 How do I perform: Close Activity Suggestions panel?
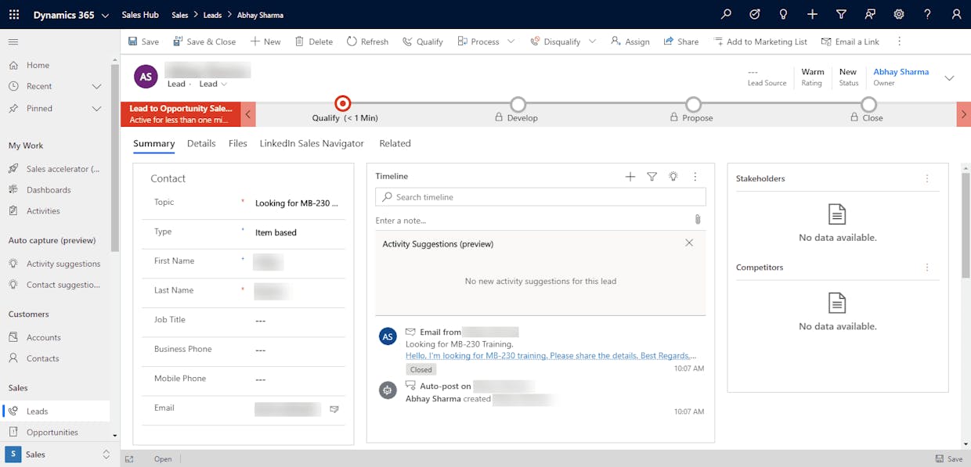point(689,243)
